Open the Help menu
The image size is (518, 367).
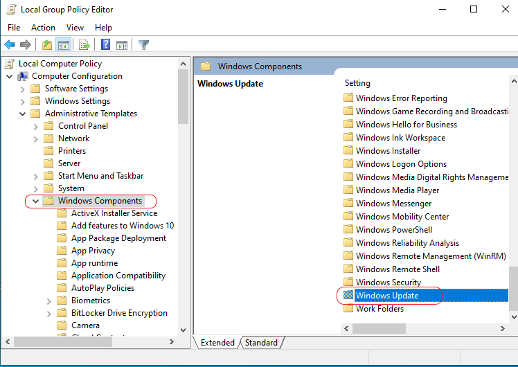[x=103, y=28]
